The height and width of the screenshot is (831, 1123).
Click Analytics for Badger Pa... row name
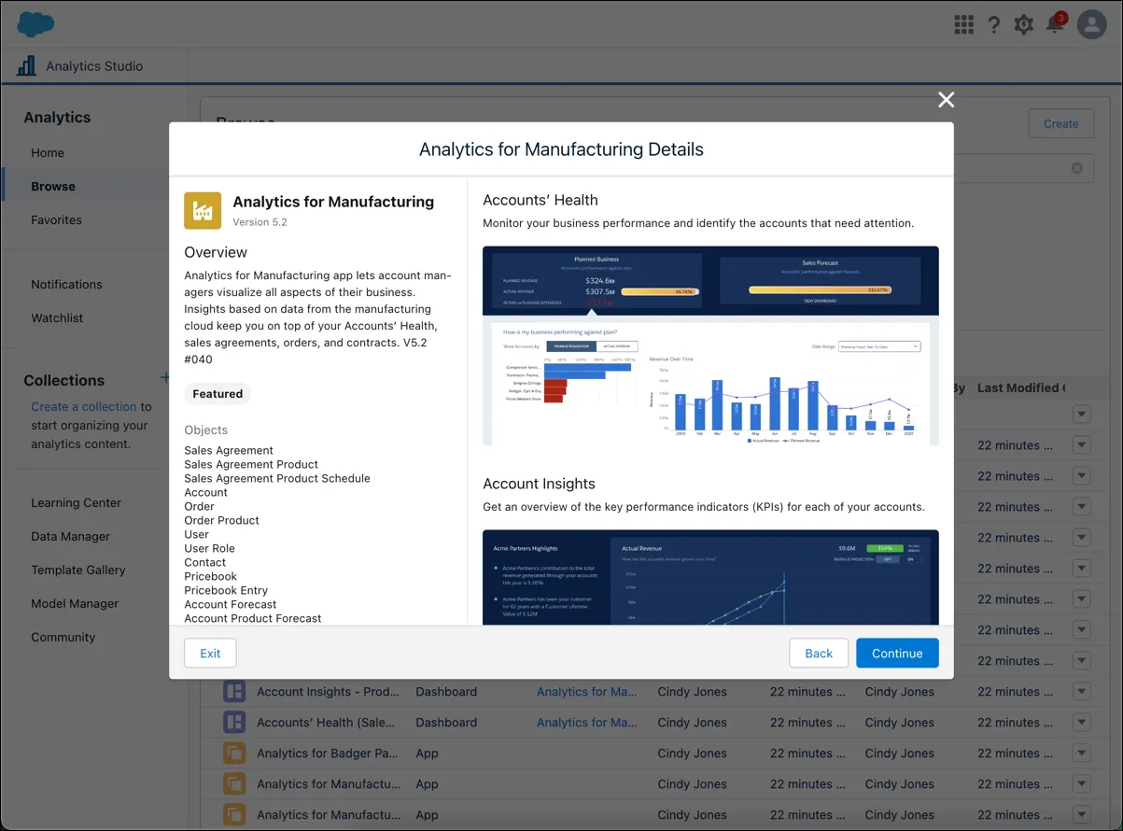tap(328, 754)
